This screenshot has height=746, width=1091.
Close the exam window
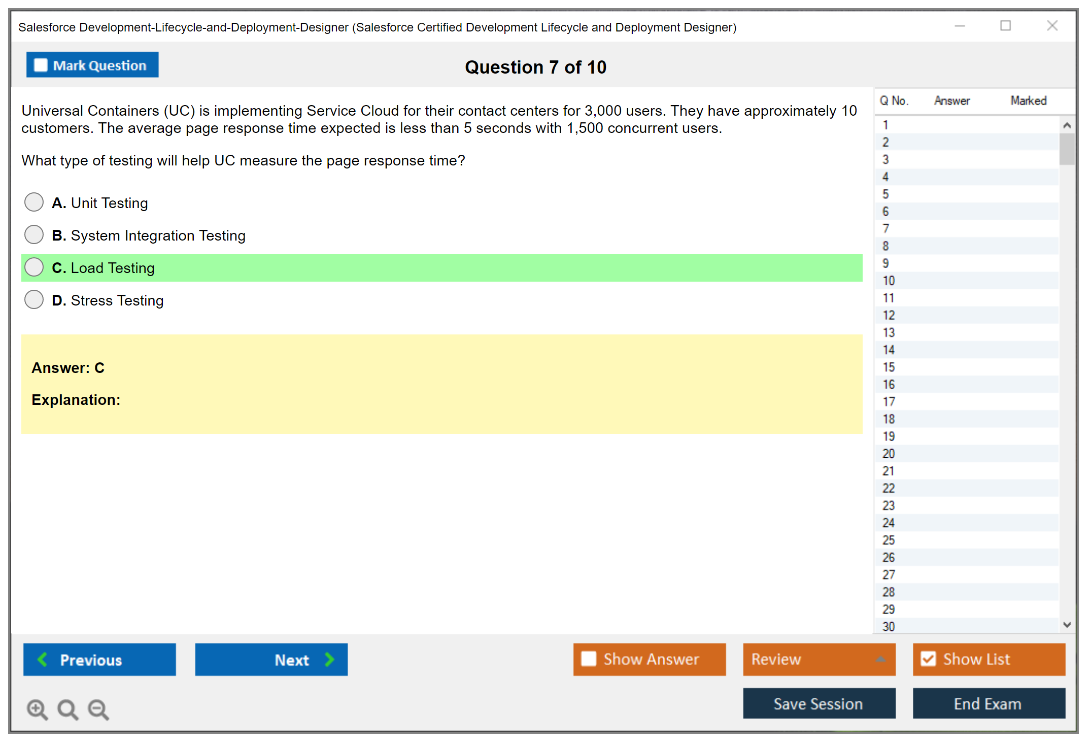1052,26
